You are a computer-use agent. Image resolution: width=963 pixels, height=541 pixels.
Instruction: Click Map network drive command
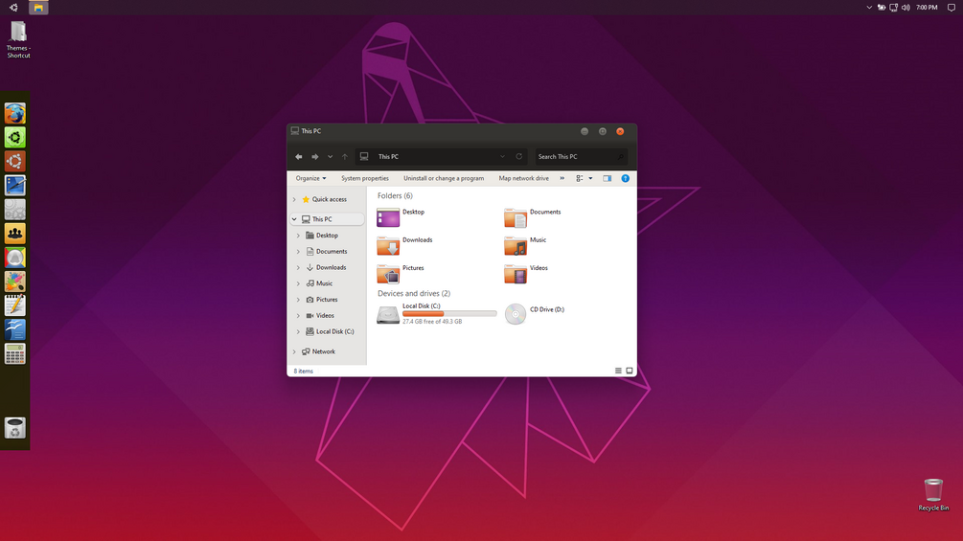[x=524, y=178]
